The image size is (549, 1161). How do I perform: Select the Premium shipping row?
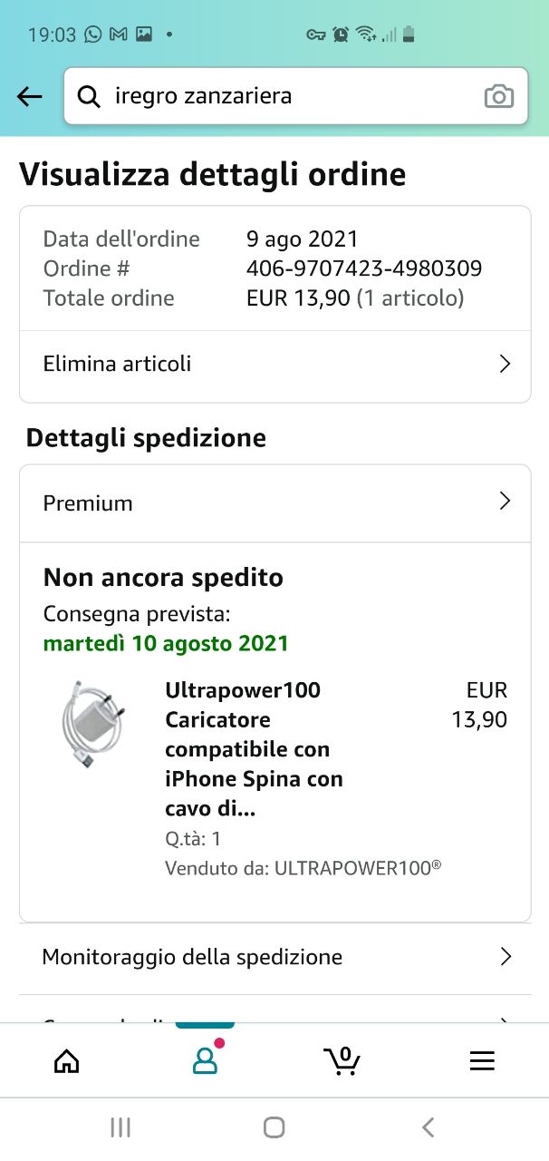coord(274,502)
